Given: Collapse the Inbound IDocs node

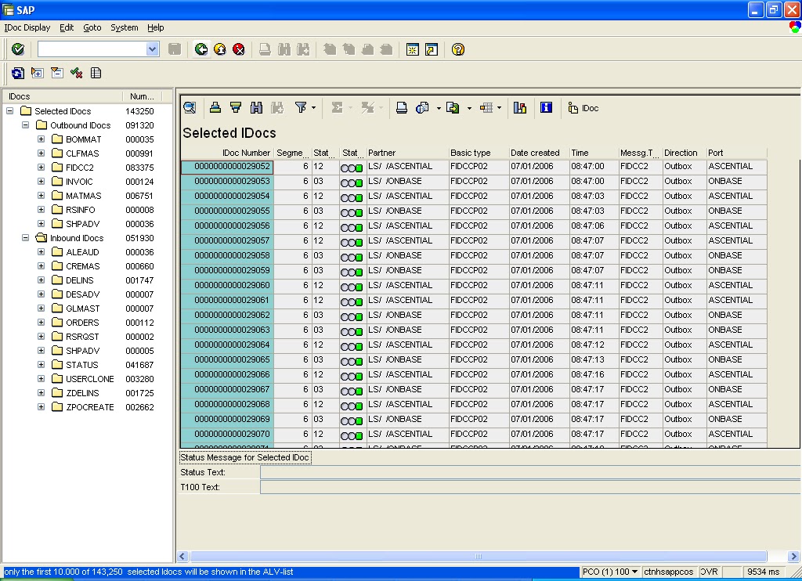Looking at the screenshot, I should pos(25,237).
